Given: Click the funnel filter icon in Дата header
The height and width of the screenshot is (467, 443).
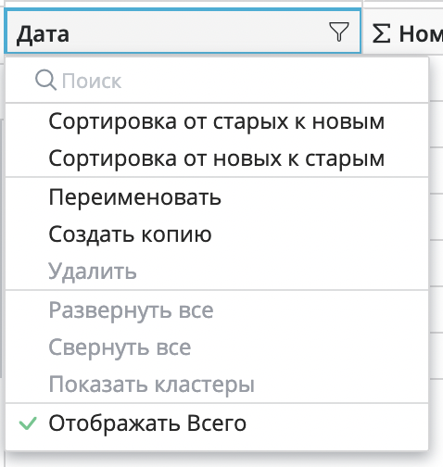Looking at the screenshot, I should pyautogui.click(x=339, y=32).
